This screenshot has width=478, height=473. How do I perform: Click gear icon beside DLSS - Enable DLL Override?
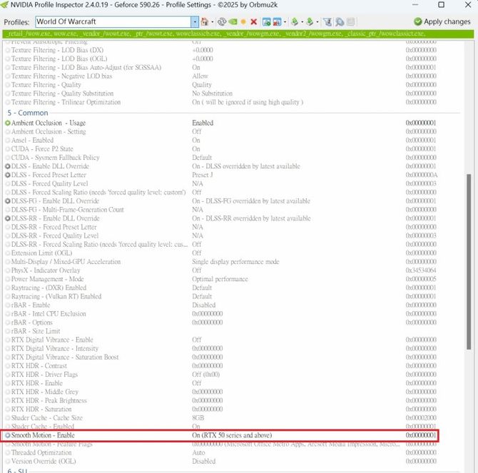8,166
